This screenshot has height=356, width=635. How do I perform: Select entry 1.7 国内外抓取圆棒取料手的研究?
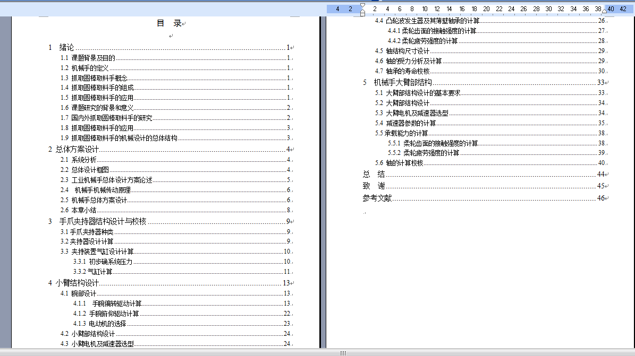[x=176, y=118]
